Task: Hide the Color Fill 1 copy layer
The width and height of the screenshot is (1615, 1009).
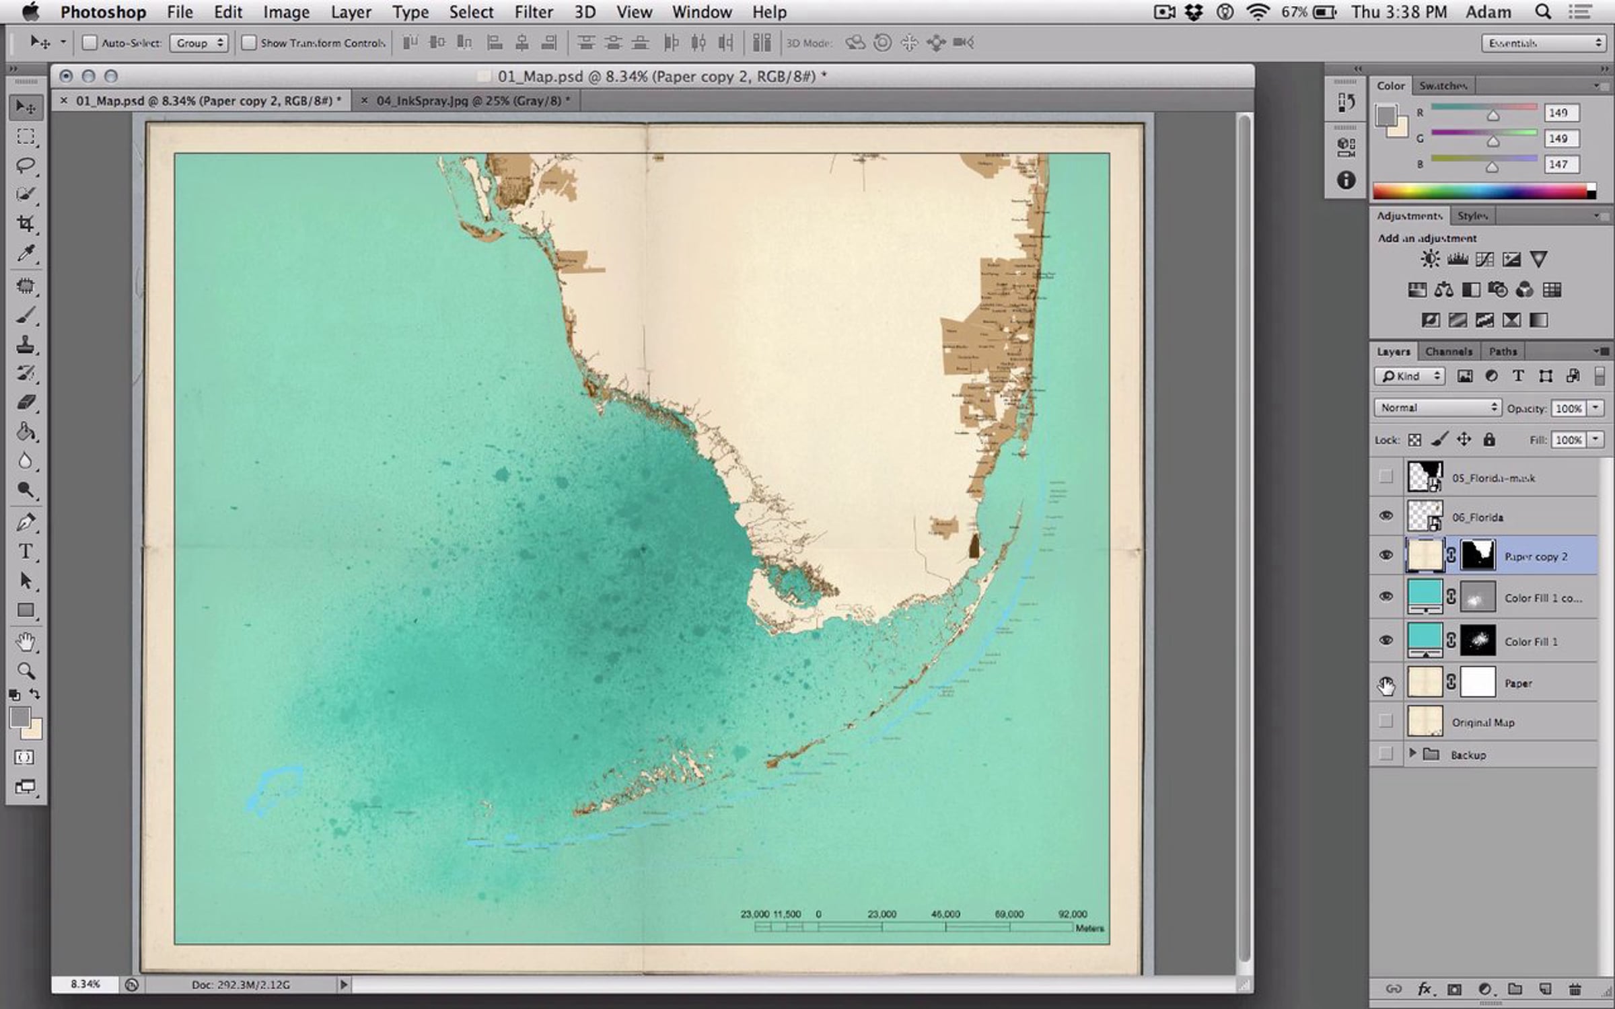Action: coord(1386,597)
